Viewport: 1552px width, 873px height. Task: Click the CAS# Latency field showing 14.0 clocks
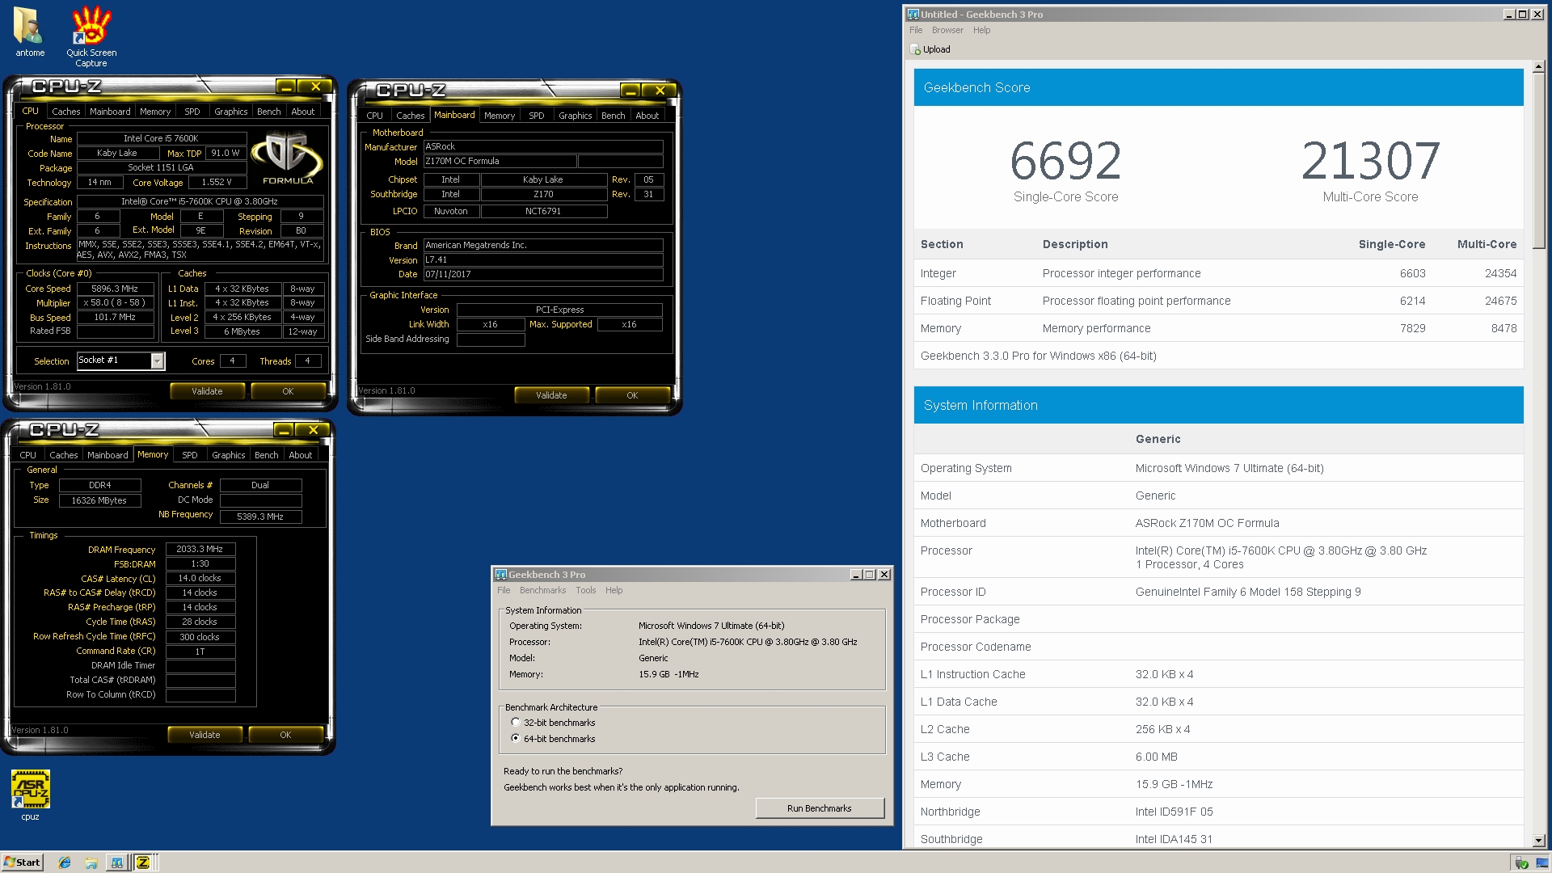(x=200, y=578)
